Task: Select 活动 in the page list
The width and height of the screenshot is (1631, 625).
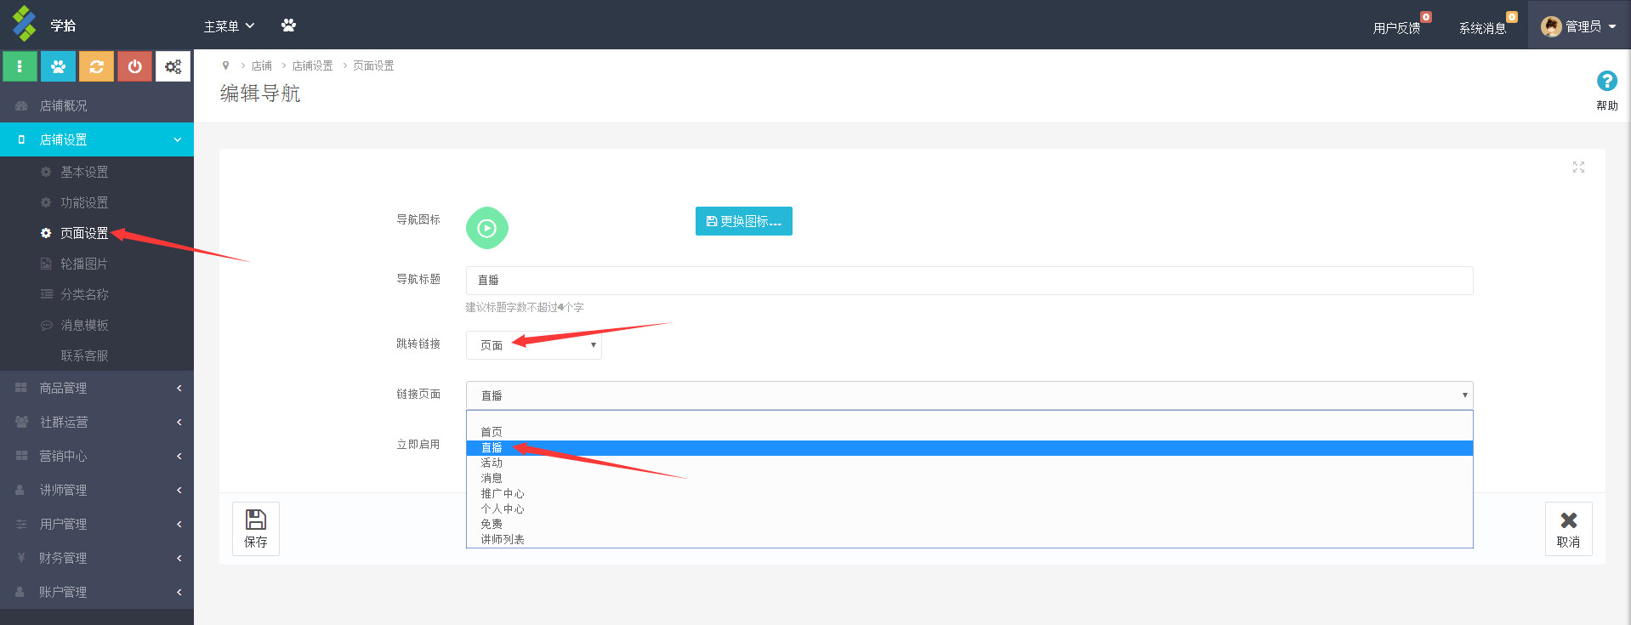Action: (x=492, y=463)
